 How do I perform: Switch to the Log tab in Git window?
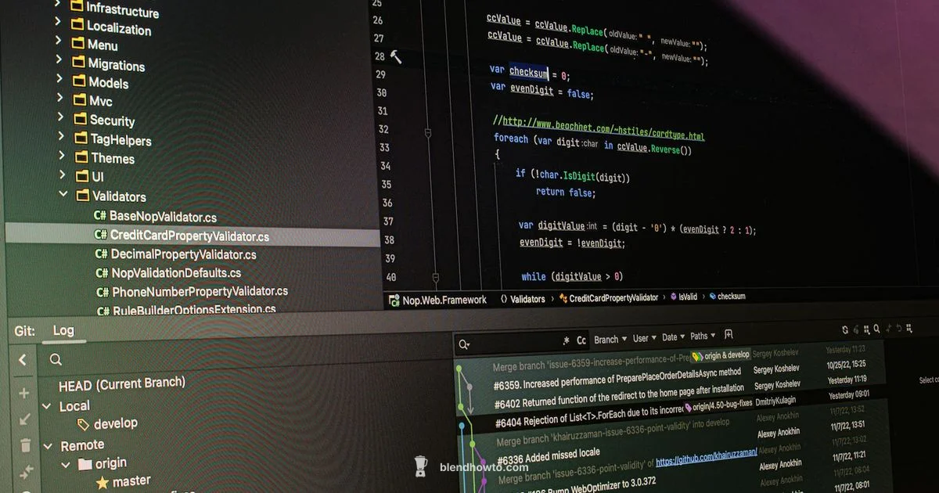click(63, 331)
